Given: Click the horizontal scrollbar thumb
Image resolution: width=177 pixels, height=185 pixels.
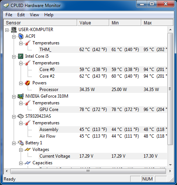Looking at the screenshot, I should 88,171.
